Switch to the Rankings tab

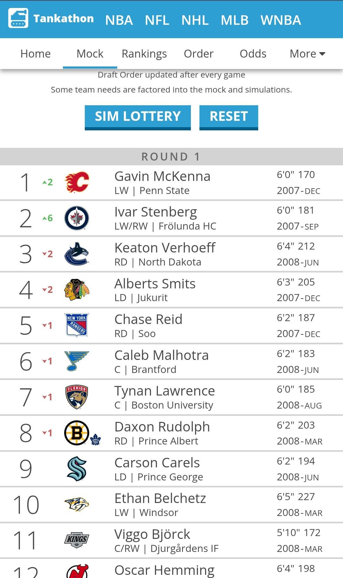click(144, 54)
